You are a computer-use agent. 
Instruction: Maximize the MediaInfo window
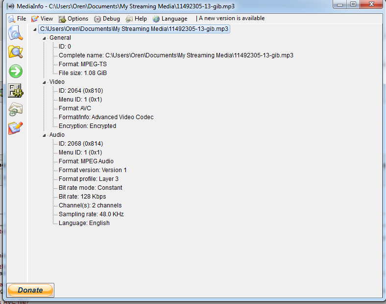coord(353,4)
